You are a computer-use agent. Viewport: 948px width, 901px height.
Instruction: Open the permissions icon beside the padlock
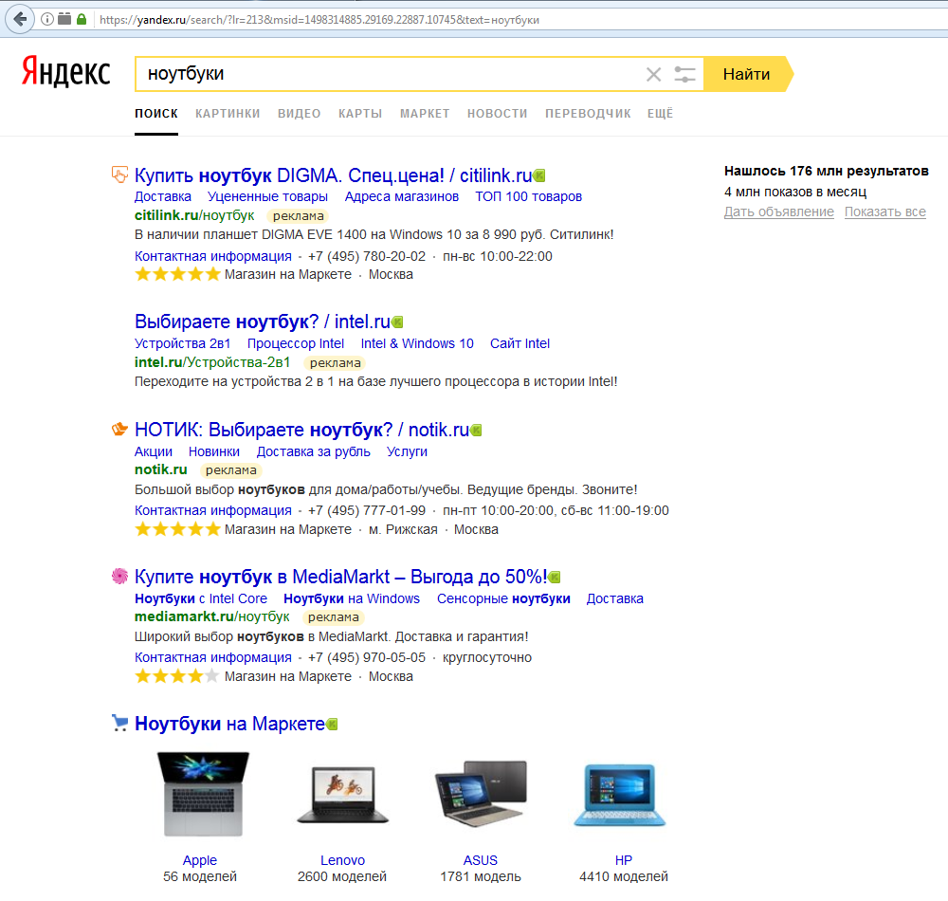click(64, 19)
